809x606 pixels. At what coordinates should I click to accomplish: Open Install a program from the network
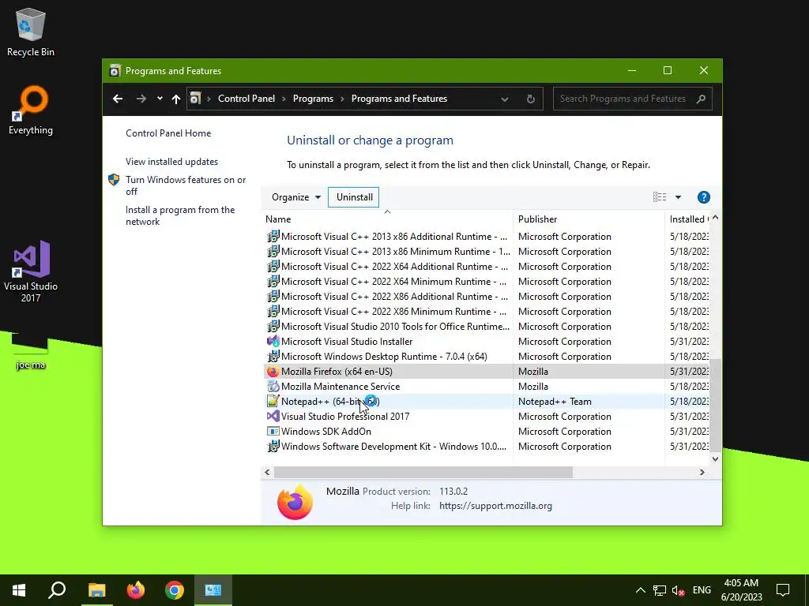[x=180, y=215]
